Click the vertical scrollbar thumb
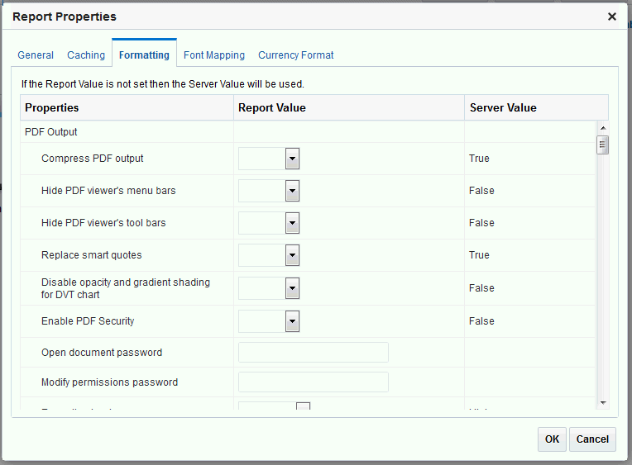Screen dimensions: 632x465 point(603,145)
